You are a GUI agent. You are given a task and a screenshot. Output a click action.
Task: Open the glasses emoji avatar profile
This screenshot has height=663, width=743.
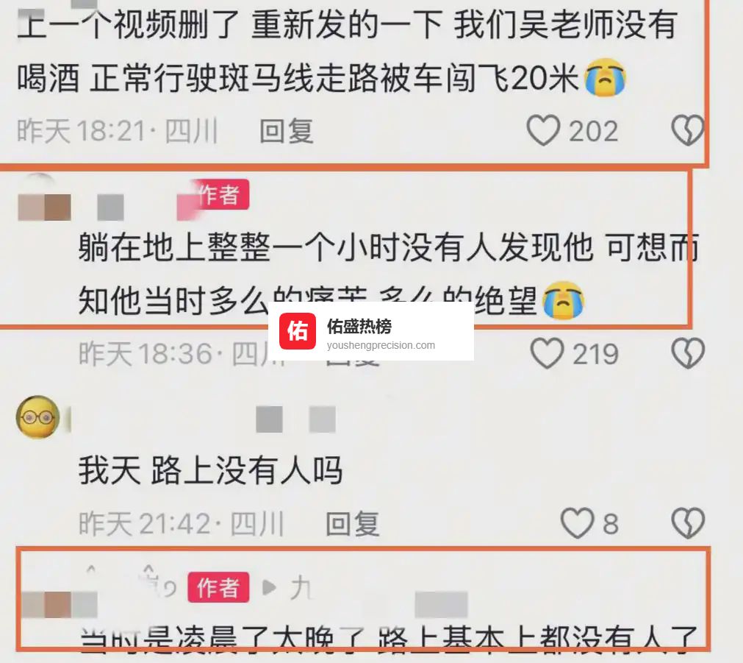(38, 417)
